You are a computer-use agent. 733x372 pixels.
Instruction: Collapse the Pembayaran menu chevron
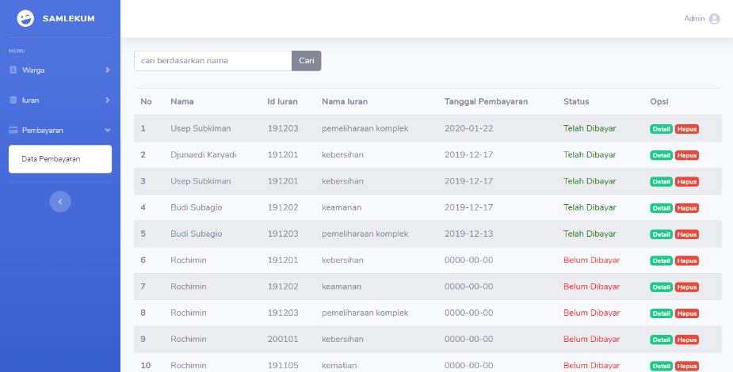click(108, 131)
